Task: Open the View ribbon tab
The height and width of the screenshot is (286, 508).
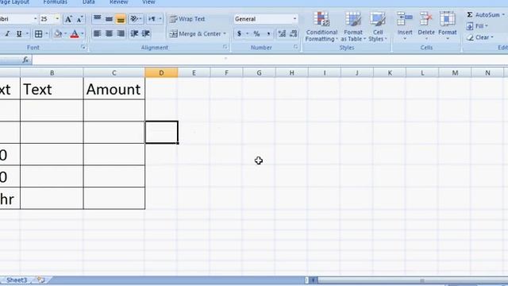Action: tap(148, 2)
